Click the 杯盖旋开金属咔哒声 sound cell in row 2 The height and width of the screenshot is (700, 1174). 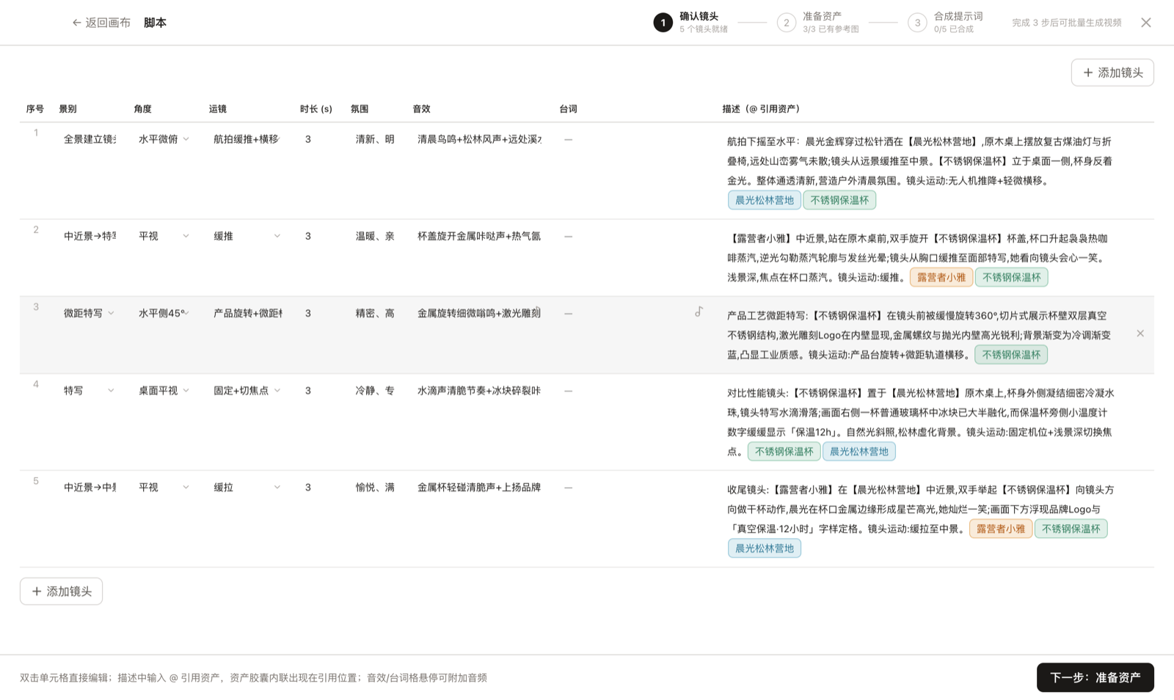479,236
